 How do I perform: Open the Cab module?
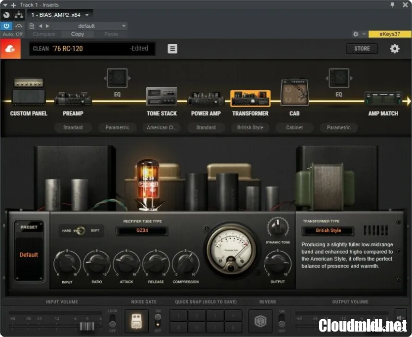click(x=294, y=93)
